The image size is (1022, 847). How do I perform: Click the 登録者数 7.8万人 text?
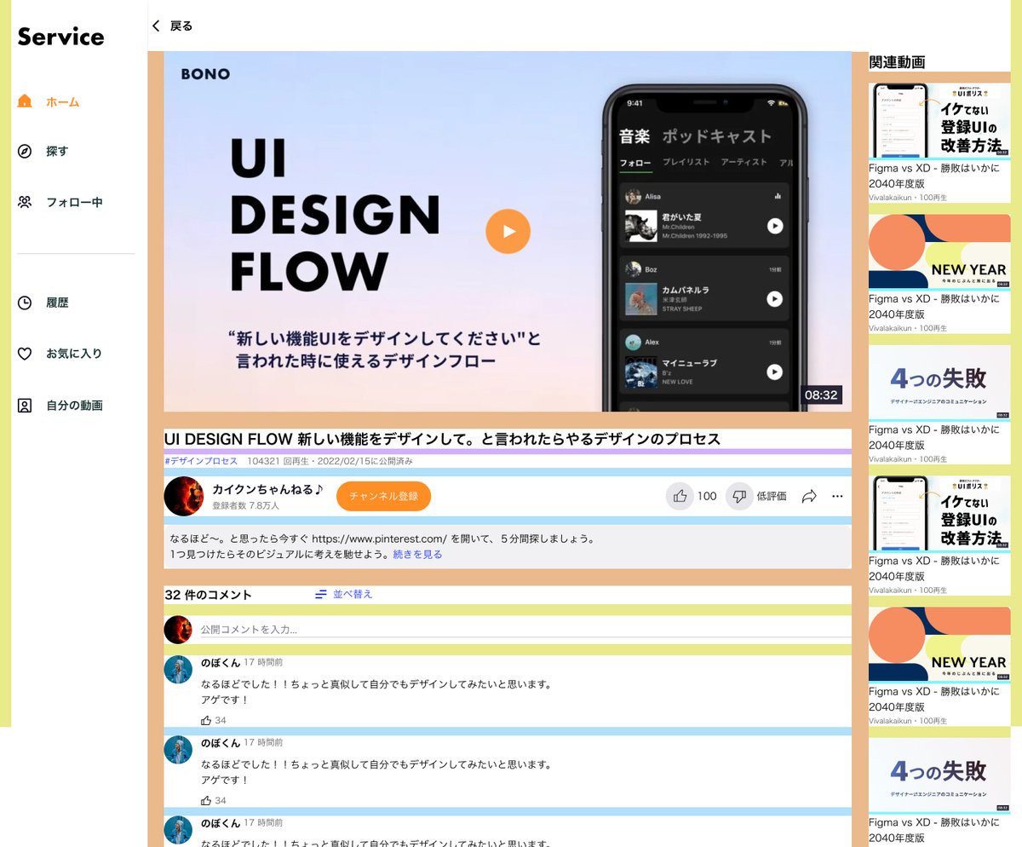245,506
